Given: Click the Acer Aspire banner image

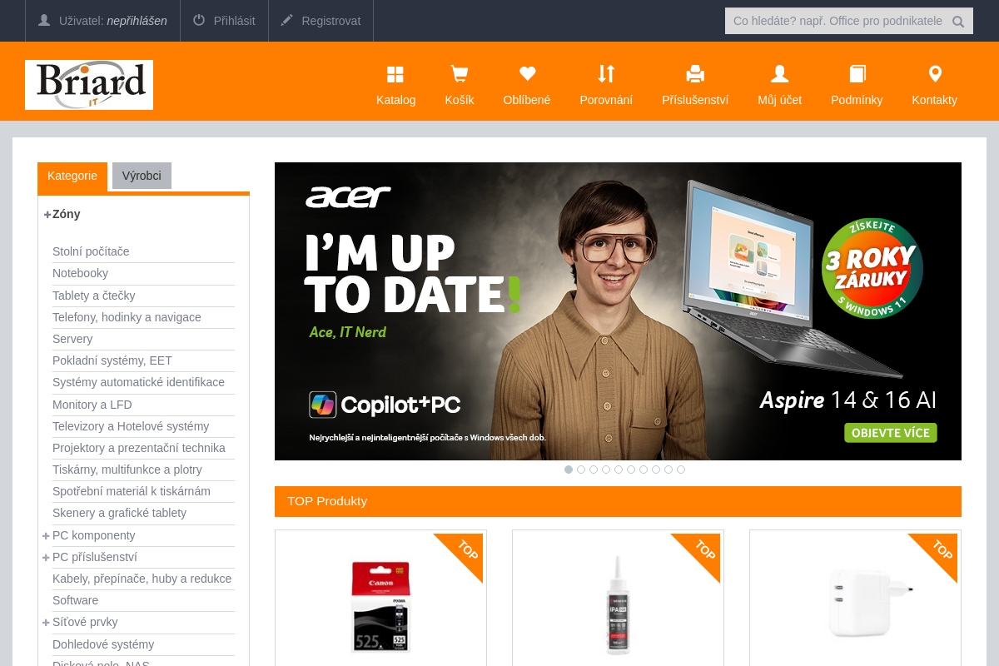Looking at the screenshot, I should 618,311.
